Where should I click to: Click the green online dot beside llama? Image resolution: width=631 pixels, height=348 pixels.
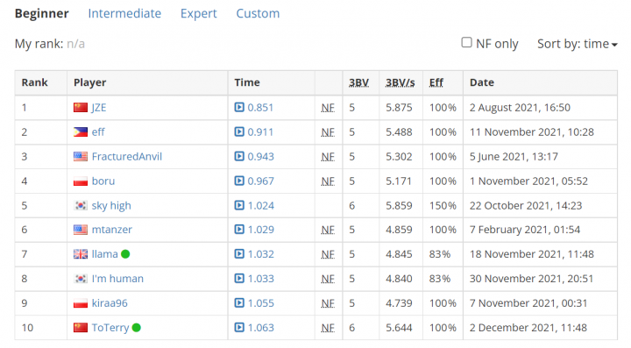(x=125, y=254)
